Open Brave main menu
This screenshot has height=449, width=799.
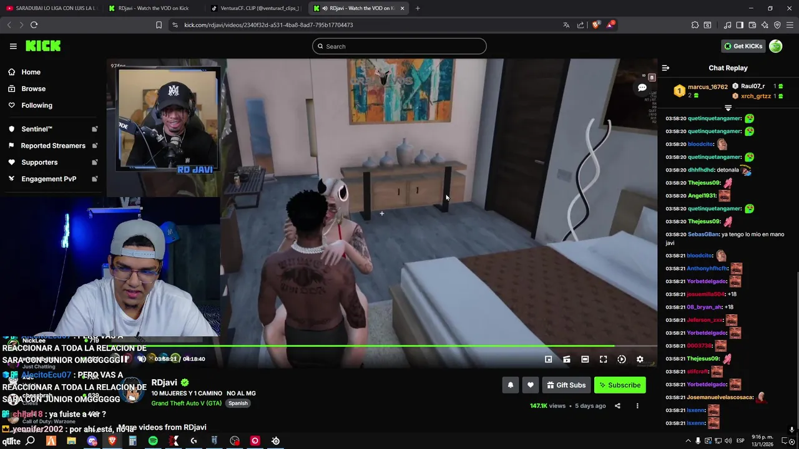790,25
